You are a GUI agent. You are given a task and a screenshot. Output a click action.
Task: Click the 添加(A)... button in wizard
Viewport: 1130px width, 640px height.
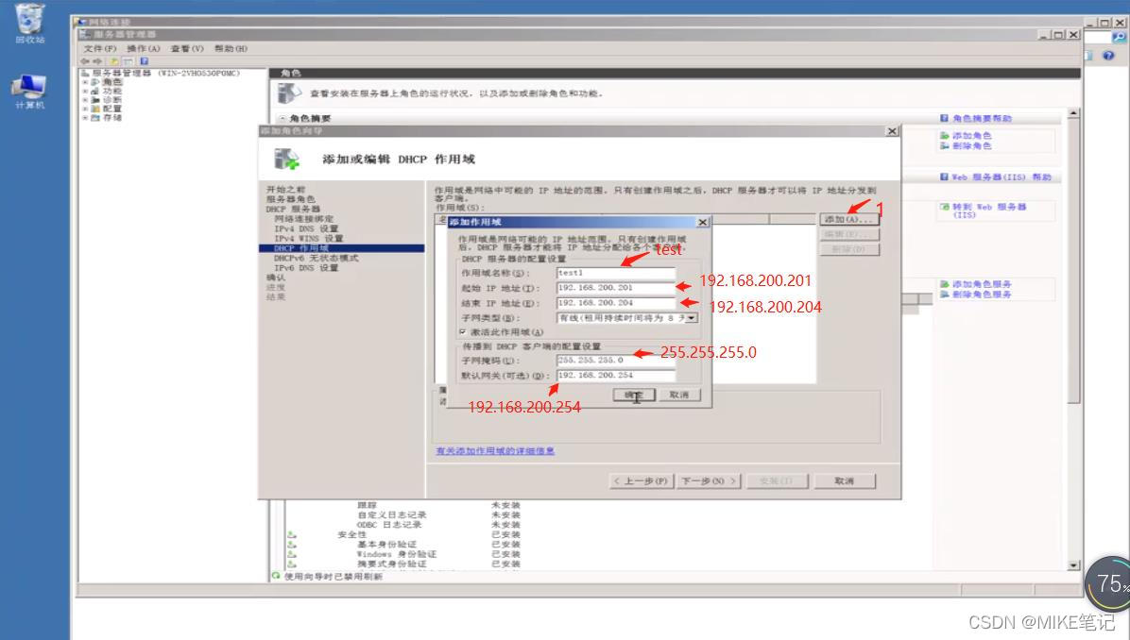pos(849,219)
